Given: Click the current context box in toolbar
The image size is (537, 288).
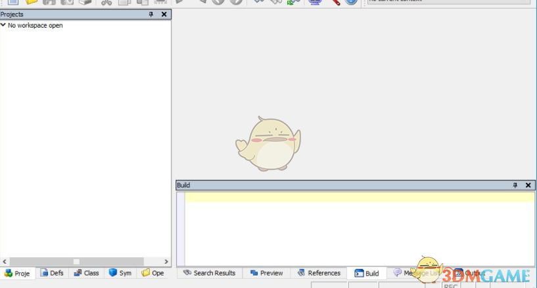Looking at the screenshot, I should tap(449, 1).
